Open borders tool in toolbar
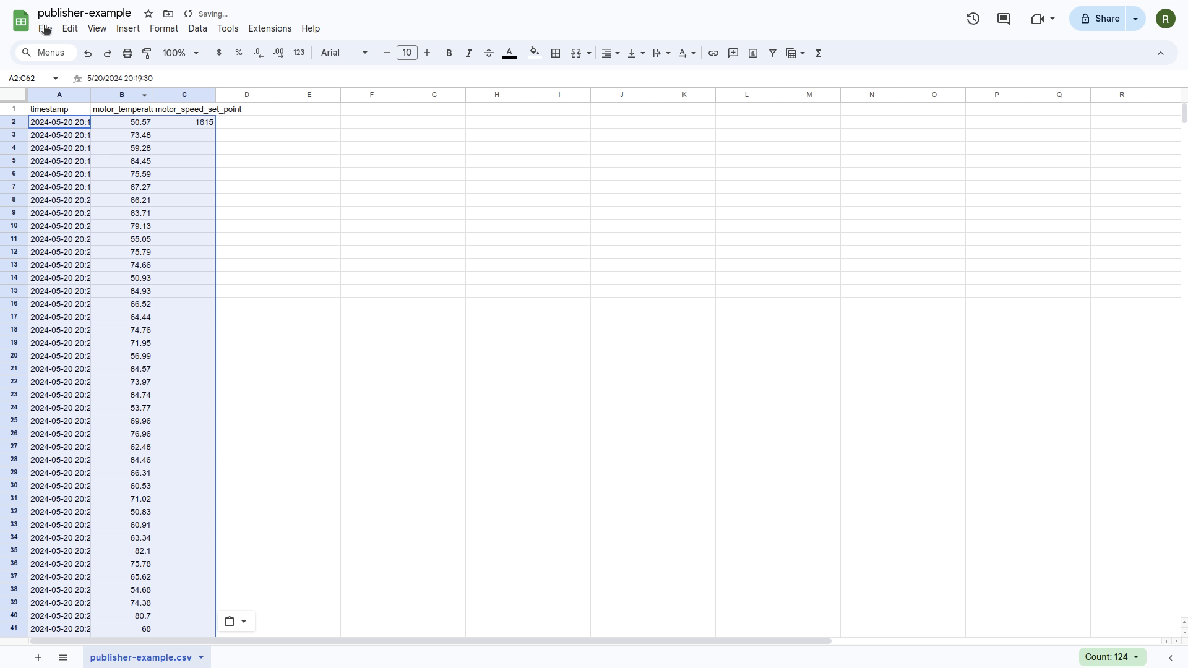 556,53
